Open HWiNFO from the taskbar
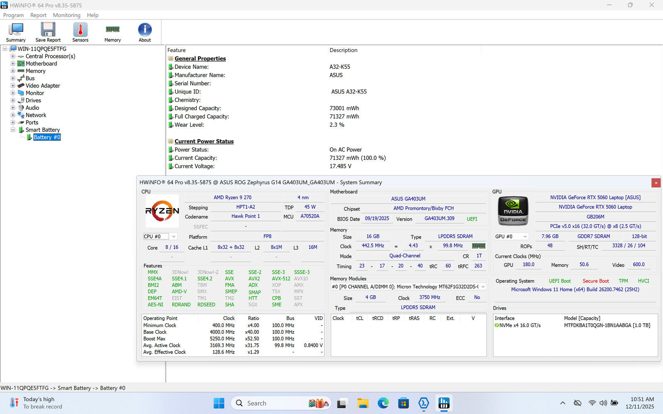Image resolution: width=663 pixels, height=414 pixels. (x=444, y=403)
